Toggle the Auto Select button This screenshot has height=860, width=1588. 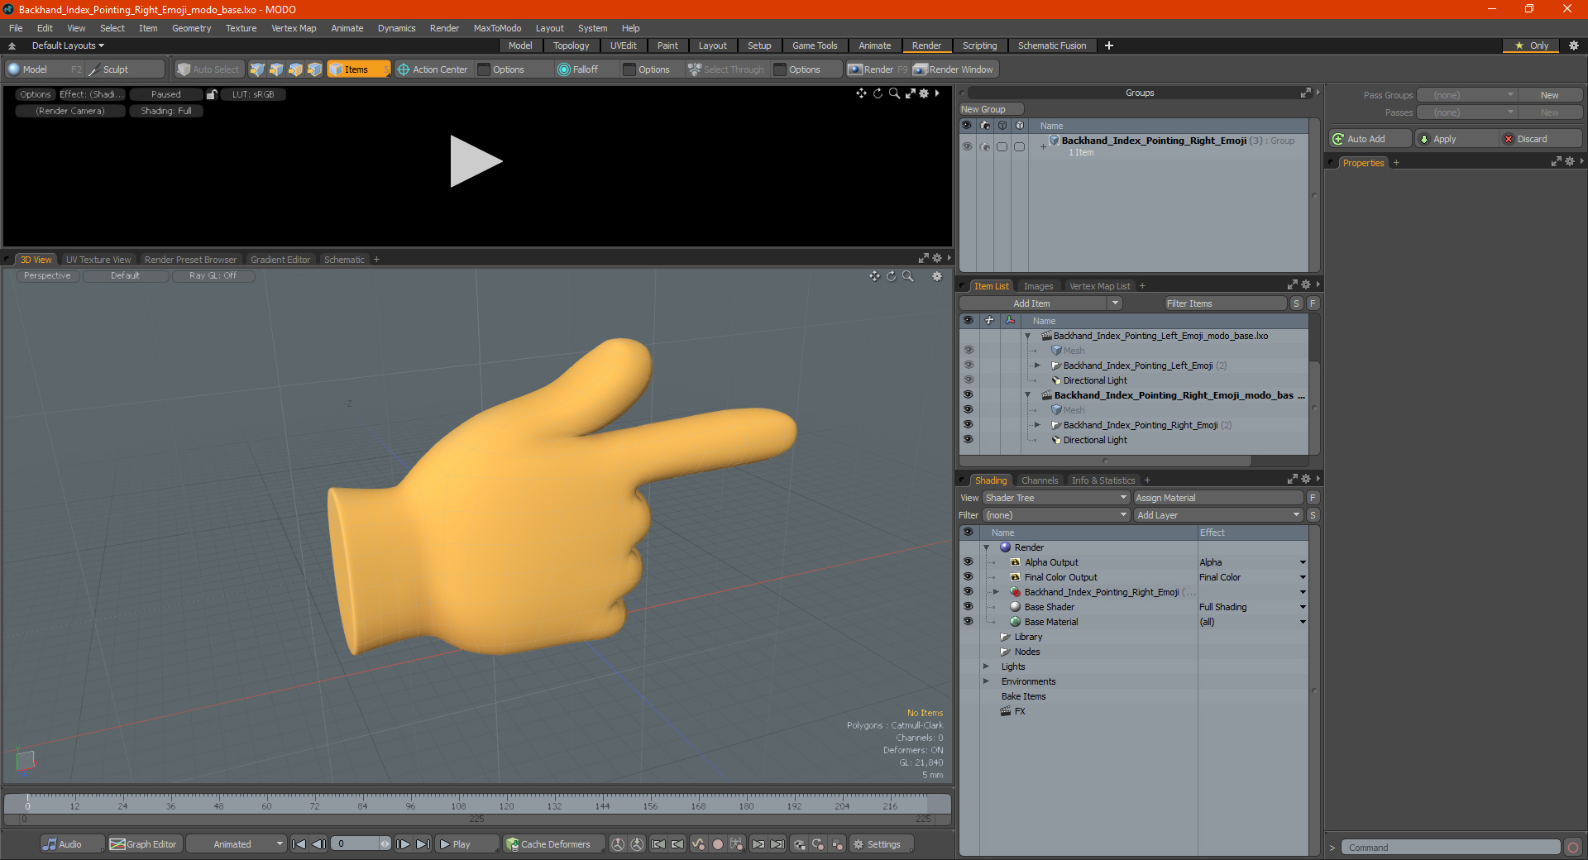208,69
